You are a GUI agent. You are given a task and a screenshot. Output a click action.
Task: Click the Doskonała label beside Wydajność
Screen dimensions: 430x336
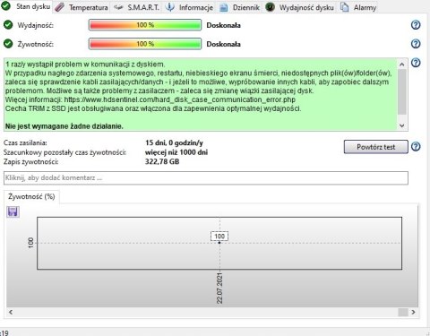pyautogui.click(x=223, y=25)
